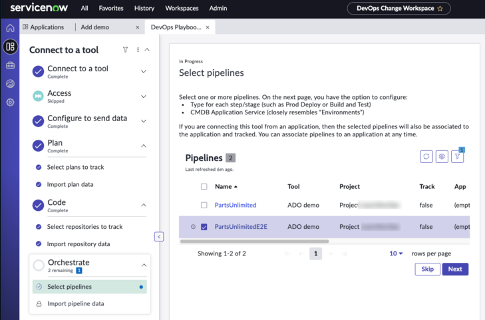
Task: Click the Plan complete checkmark icon
Action: pyautogui.click(x=39, y=146)
